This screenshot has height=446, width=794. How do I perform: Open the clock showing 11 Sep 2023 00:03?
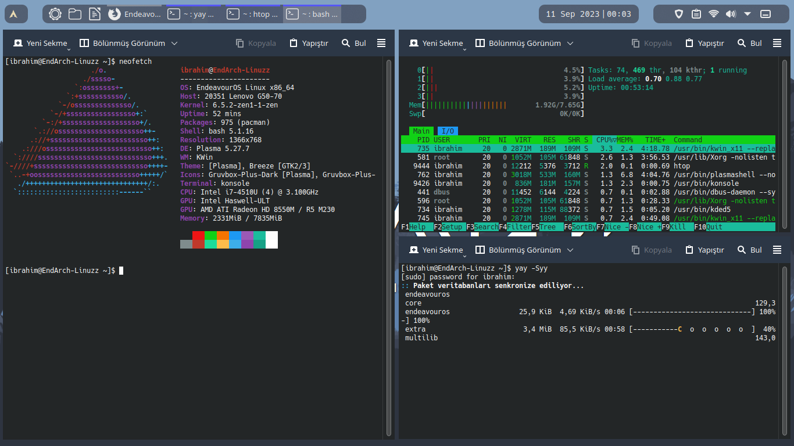point(589,14)
